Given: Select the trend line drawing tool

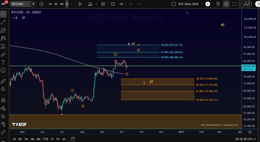Looking at the screenshot, I should 3,22.
